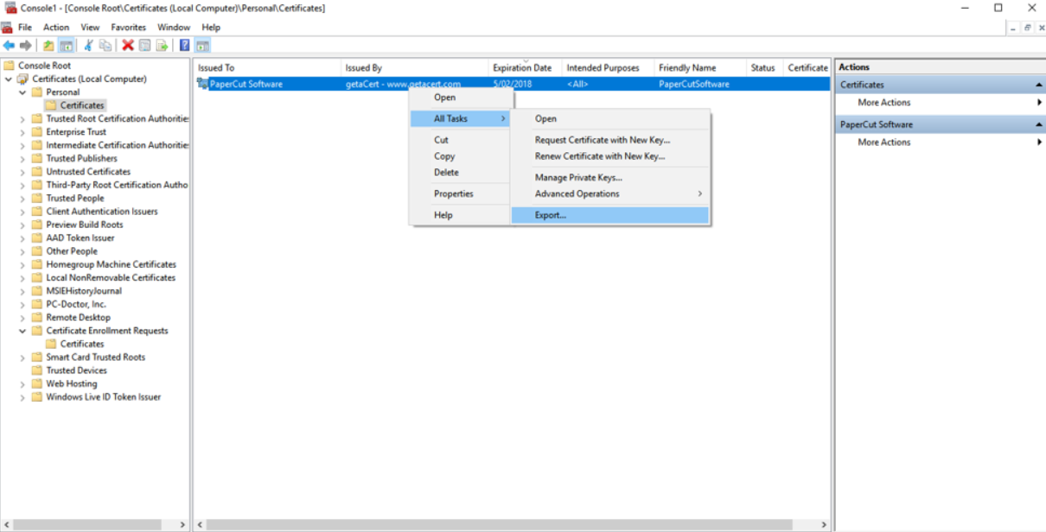Toggle the Show/Hide Console Tree toolbar icon
1046x532 pixels.
point(66,46)
